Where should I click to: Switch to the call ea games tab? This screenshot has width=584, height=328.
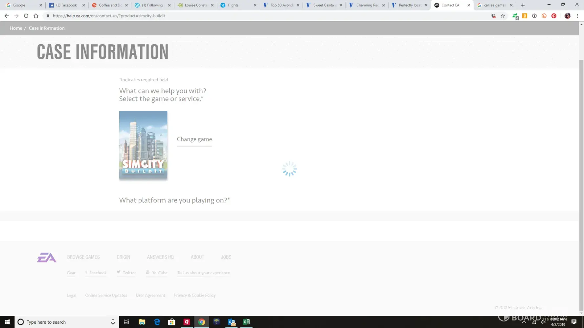tap(495, 5)
